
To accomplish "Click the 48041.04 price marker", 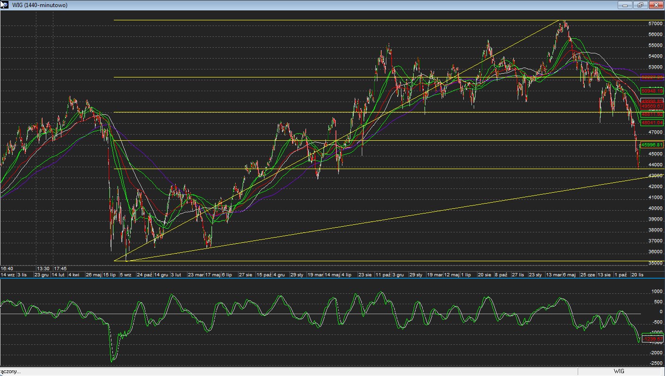I will [652, 123].
